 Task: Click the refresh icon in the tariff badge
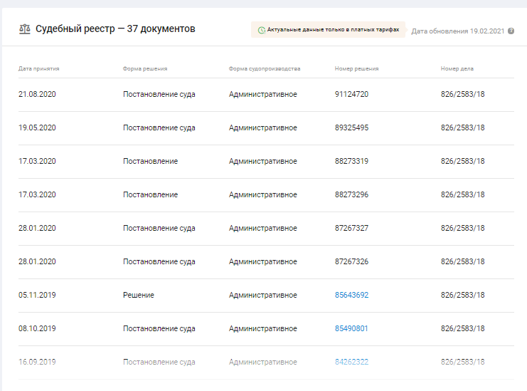pos(261,31)
